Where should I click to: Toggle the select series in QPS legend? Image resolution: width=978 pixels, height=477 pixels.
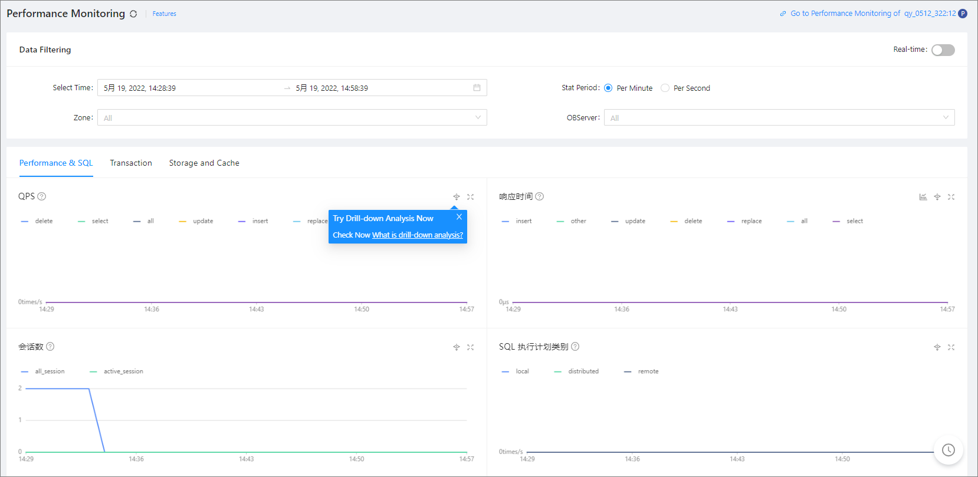93,221
